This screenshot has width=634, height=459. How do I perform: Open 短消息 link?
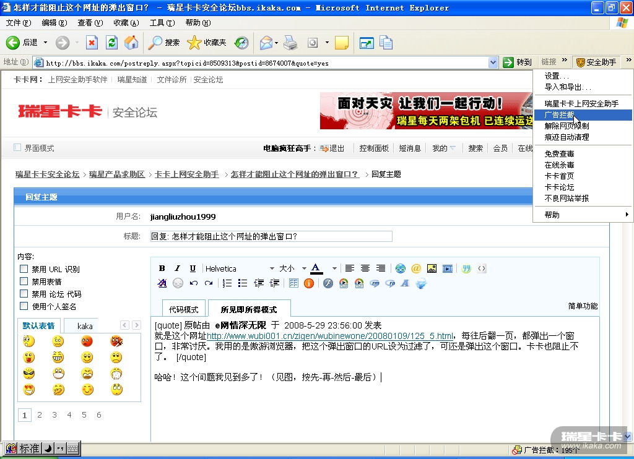(410, 148)
